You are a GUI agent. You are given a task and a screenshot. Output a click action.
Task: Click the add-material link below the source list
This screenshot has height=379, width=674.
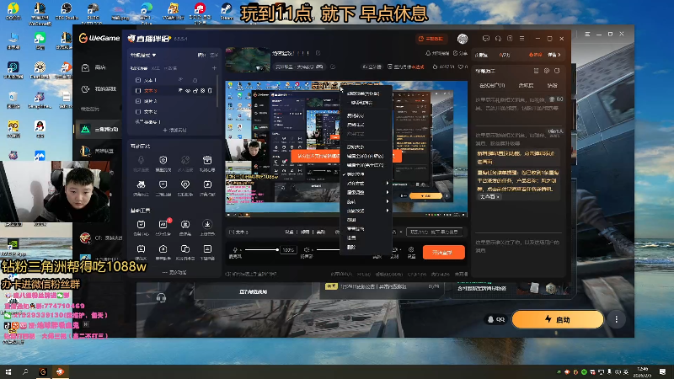pos(174,130)
